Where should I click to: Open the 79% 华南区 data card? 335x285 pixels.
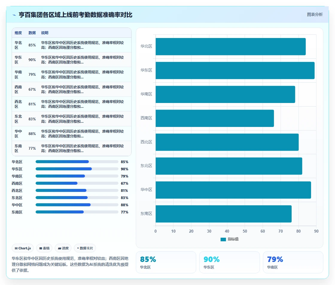pos(293,262)
